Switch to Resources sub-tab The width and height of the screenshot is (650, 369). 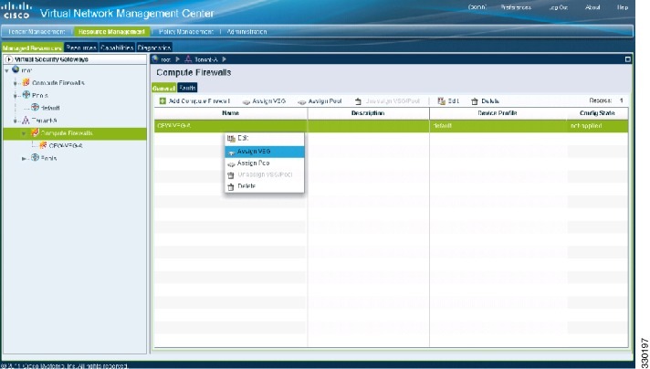point(81,47)
